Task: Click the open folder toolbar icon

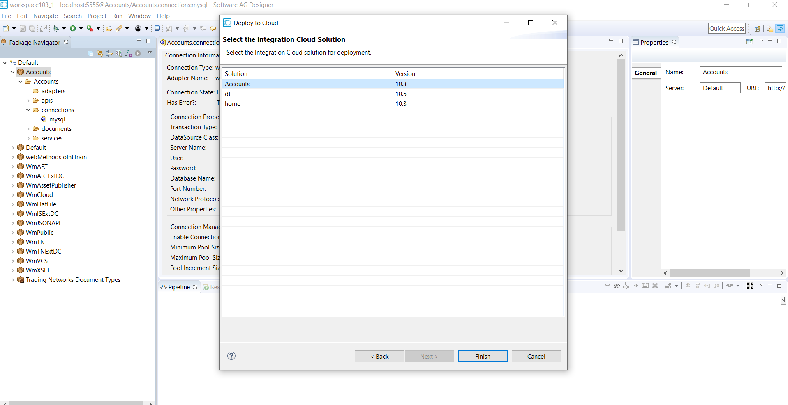Action: point(109,28)
